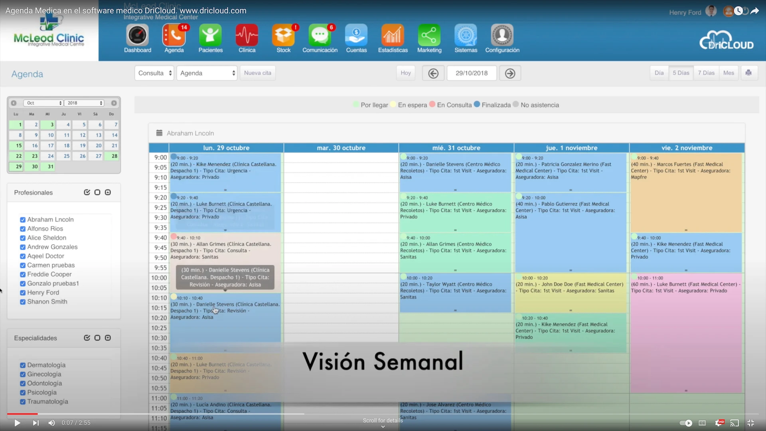This screenshot has width=766, height=431.
Task: Click the Nueva cita button
Action: click(x=257, y=73)
